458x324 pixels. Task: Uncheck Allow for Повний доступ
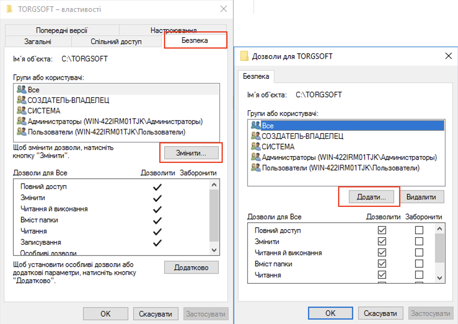382,230
